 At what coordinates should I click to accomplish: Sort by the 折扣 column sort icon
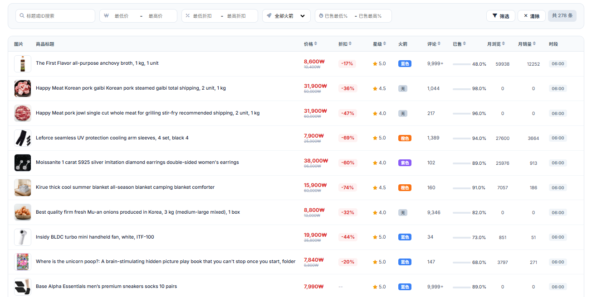350,44
